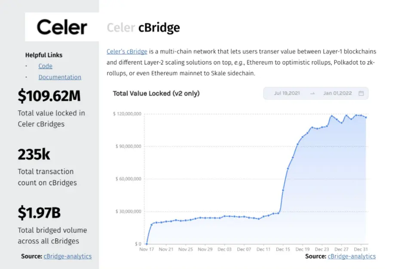
Task: Click the $109.62M total value figure
Action: click(49, 96)
